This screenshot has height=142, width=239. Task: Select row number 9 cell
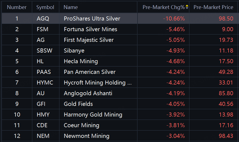[x=17, y=104]
